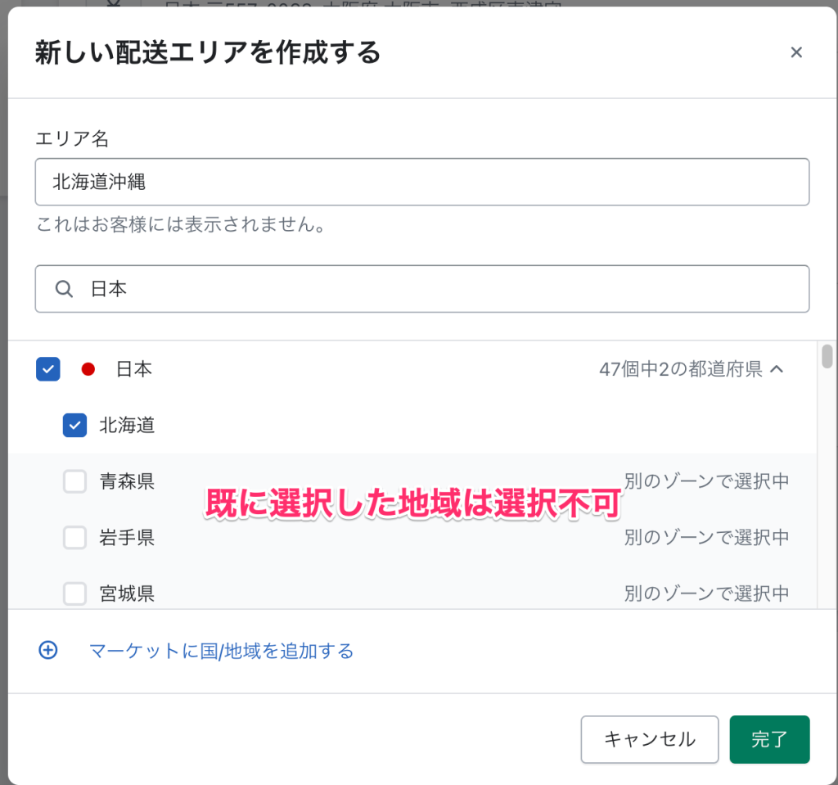Check the 宮城県 checkbox

click(x=74, y=593)
